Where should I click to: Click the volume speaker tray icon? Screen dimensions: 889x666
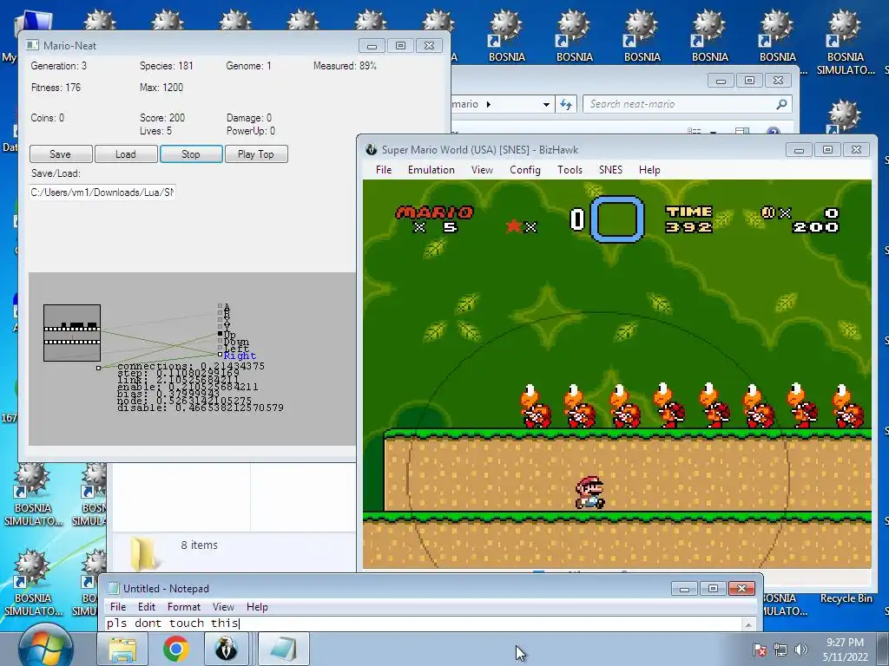click(x=800, y=650)
